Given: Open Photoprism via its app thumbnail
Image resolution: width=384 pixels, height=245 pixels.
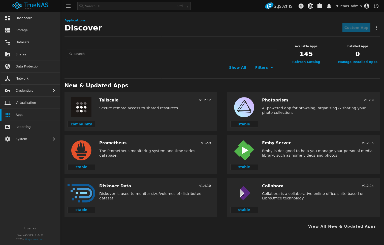Looking at the screenshot, I should coord(244,107).
